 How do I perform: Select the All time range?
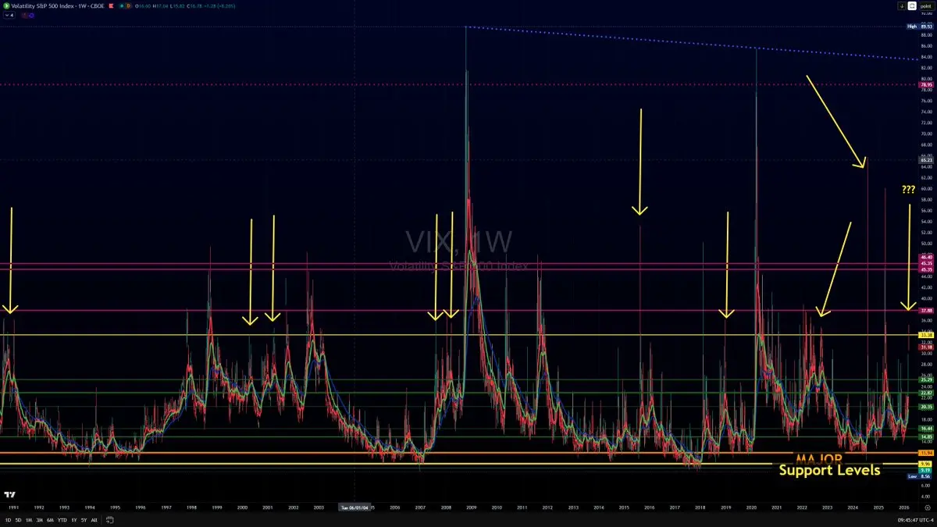click(94, 520)
